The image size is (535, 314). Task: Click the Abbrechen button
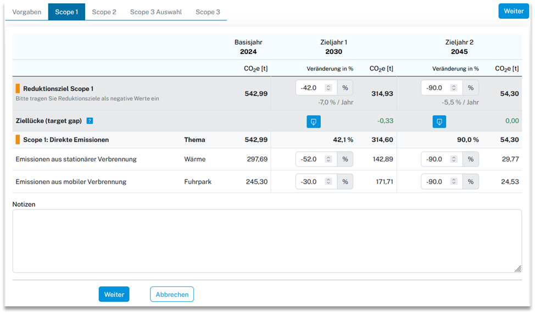[172, 294]
